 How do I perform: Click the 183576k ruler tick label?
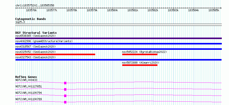31,10
